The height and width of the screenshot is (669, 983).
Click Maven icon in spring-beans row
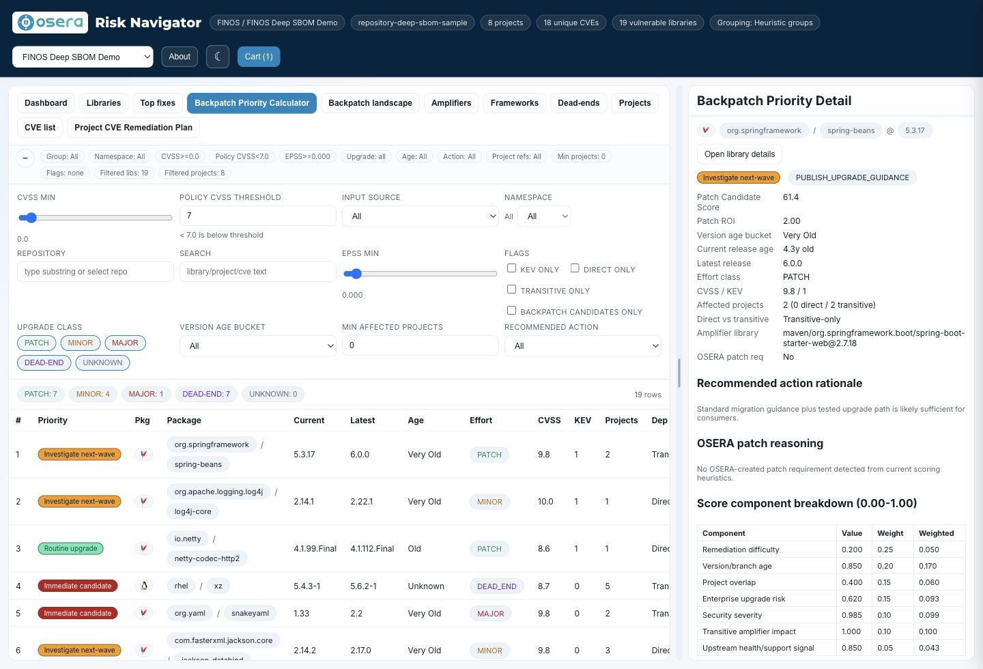pyautogui.click(x=143, y=454)
